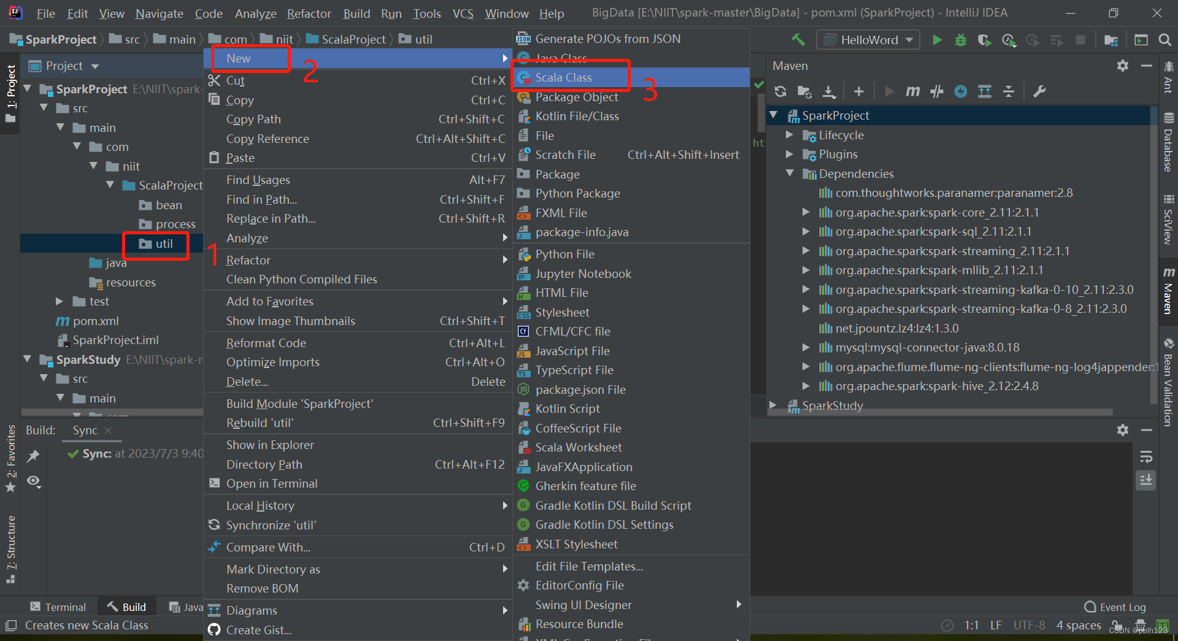This screenshot has width=1178, height=641.
Task: Open Search Everywhere magnifier icon
Action: 1165,40
